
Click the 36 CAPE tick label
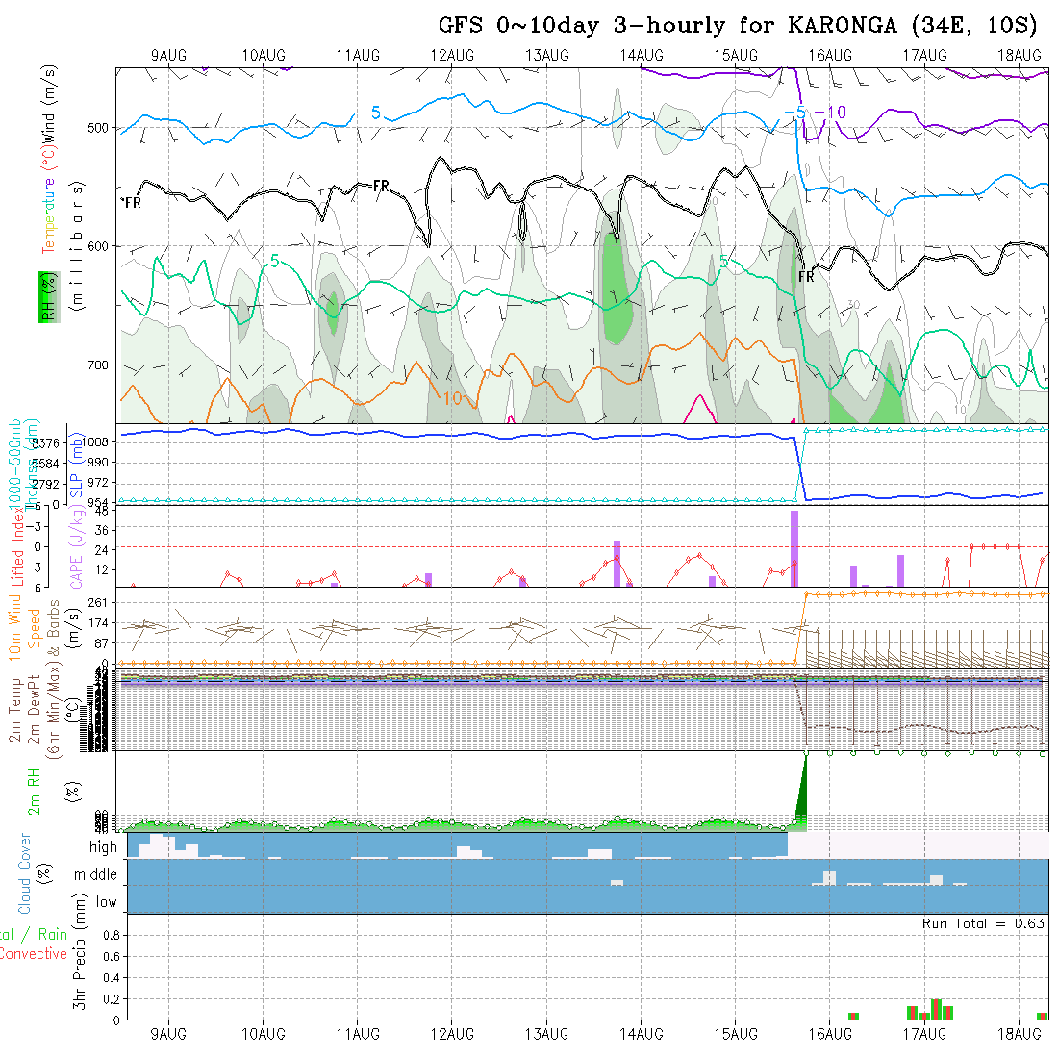(x=101, y=530)
